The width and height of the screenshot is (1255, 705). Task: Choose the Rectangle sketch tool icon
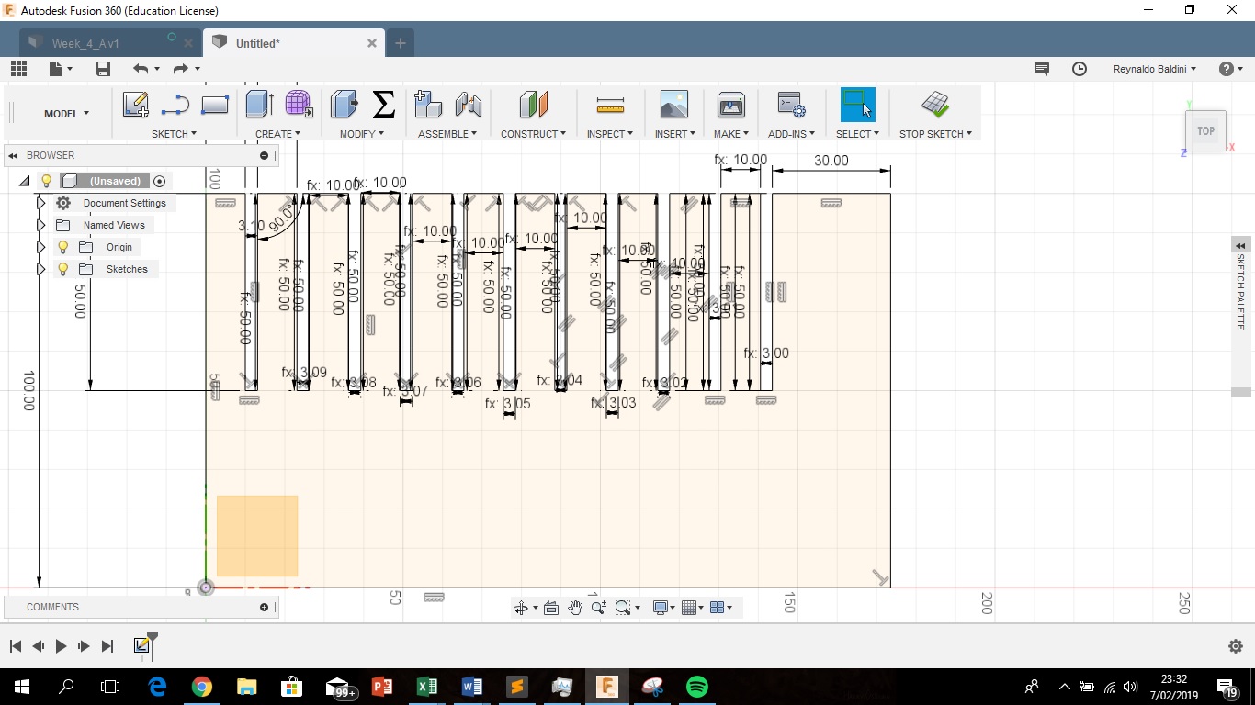[214, 105]
